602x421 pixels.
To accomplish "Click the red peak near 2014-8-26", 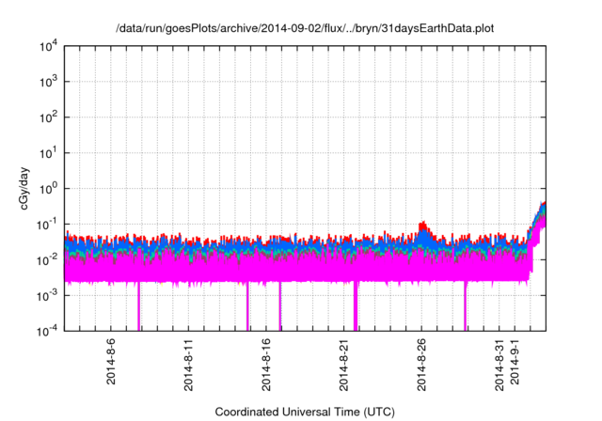I will point(422,226).
